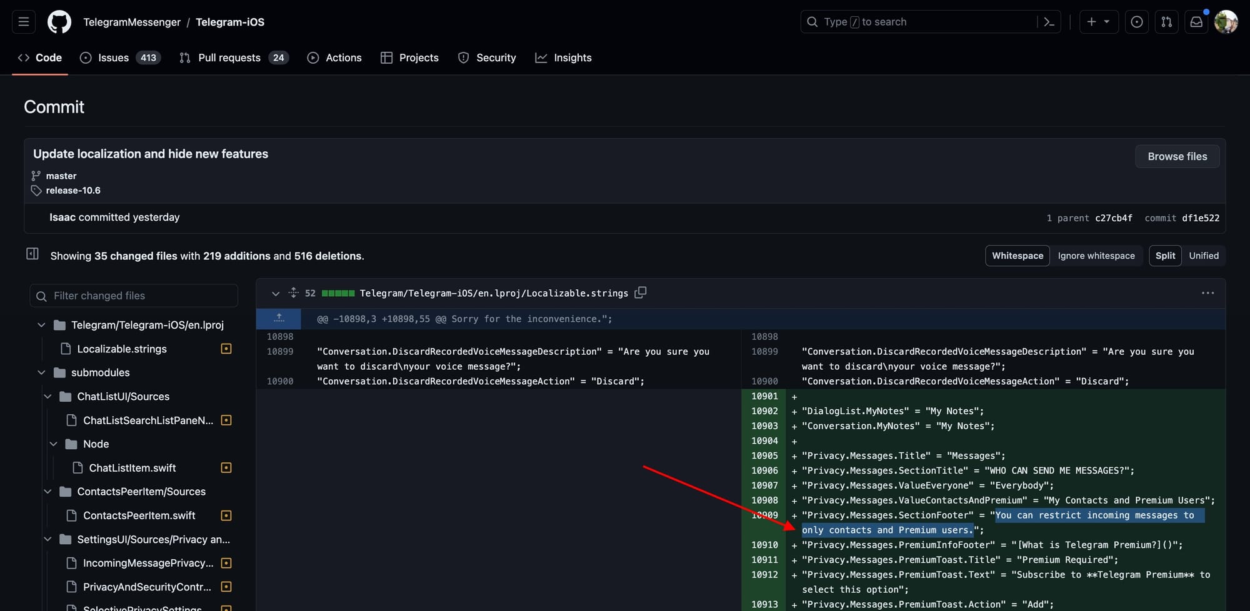This screenshot has width=1250, height=611.
Task: Click the Pull requests count badge 24
Action: tap(279, 57)
